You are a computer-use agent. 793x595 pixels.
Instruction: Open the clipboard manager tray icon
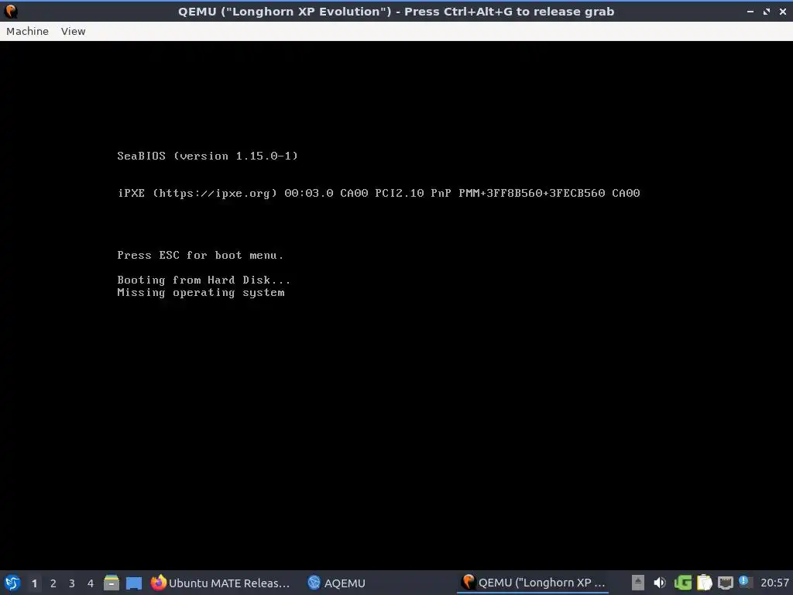pyautogui.click(x=704, y=583)
